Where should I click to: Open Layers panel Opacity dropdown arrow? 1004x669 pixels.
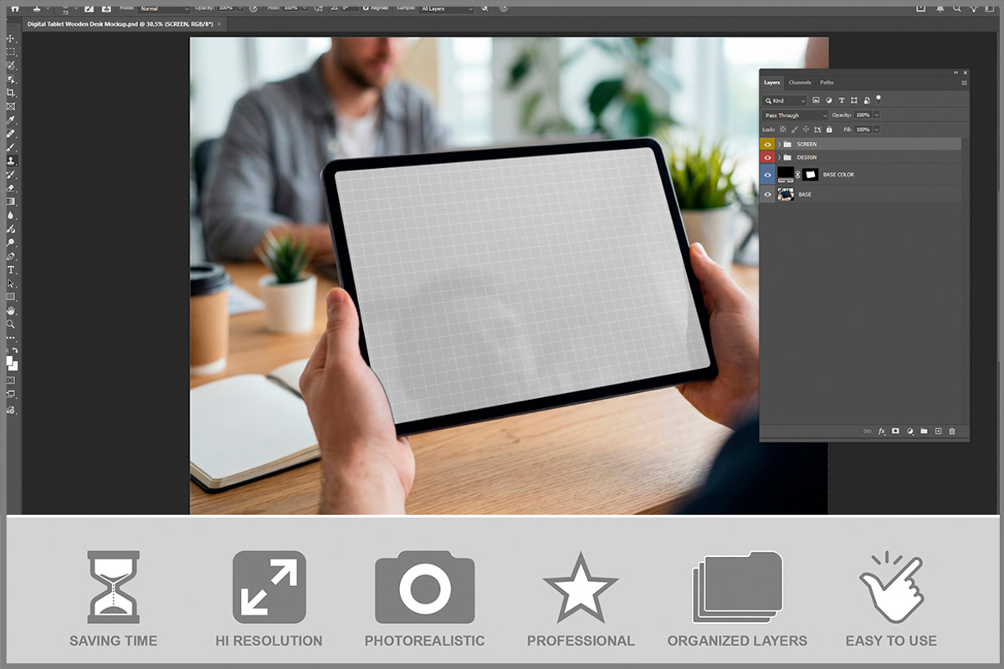pos(876,115)
